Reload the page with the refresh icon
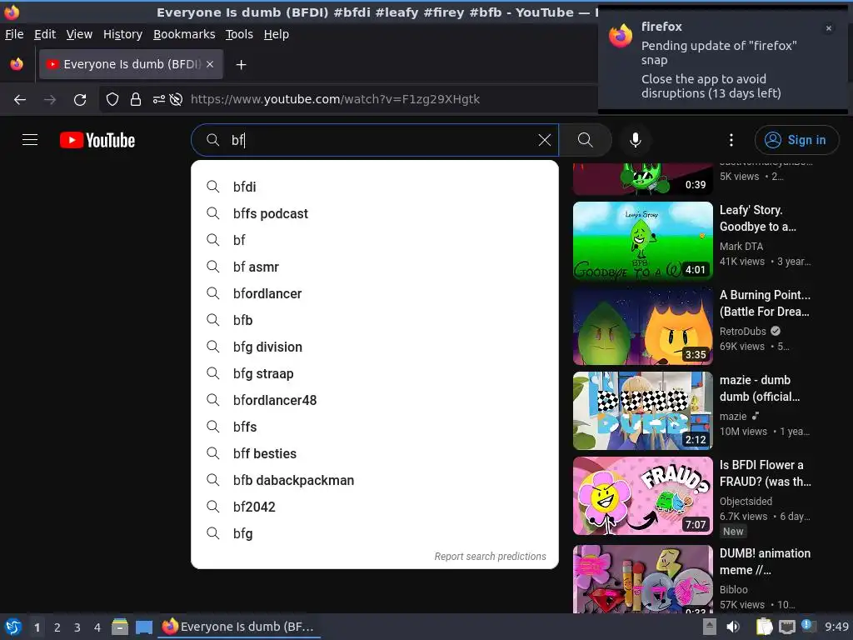 coord(80,100)
